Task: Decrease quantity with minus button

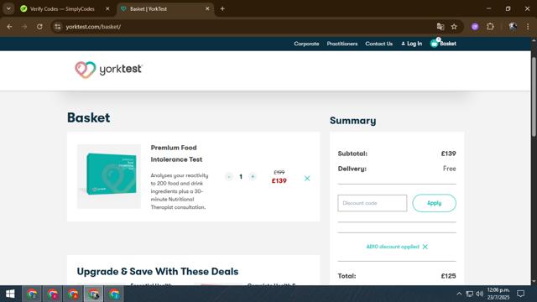Action: coord(229,177)
